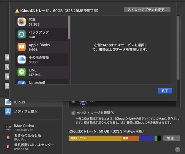Image resolution: width=185 pixels, height=154 pixels.
Task: Click the LINE app icon
Action: point(21,72)
